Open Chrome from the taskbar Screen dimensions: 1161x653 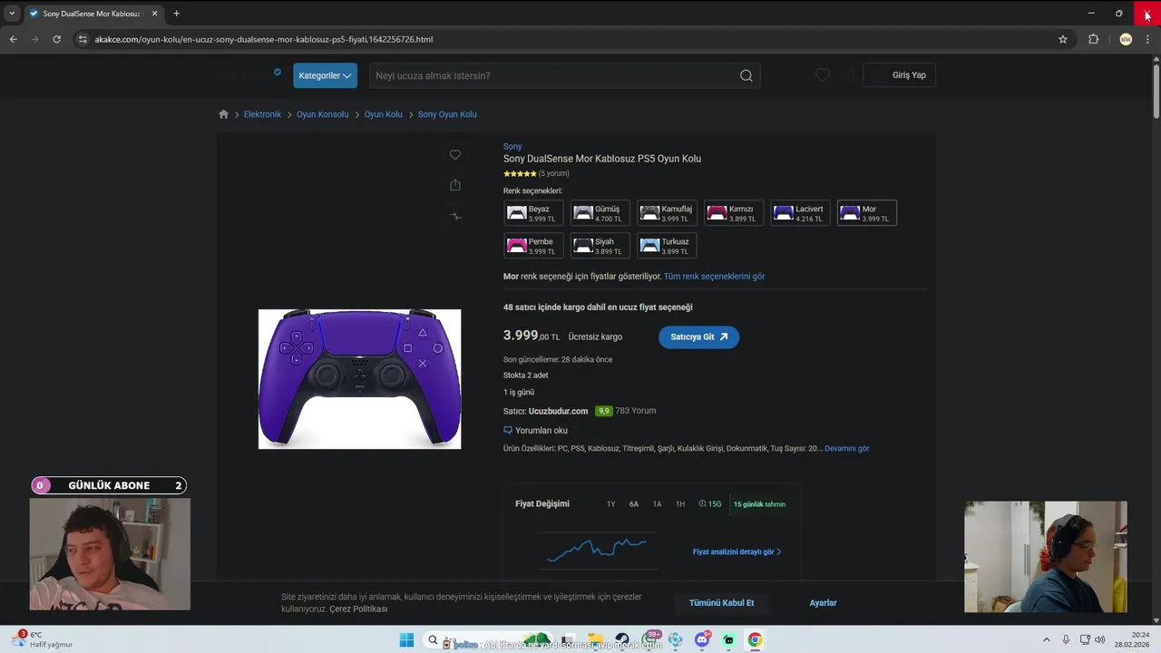click(755, 640)
